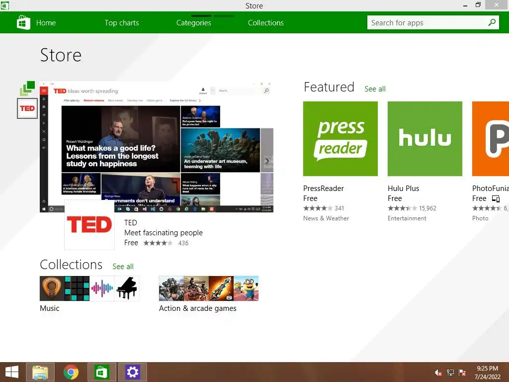Viewport: 509px width, 382px height.
Task: Open File Explorer from the taskbar
Action: coord(40,372)
